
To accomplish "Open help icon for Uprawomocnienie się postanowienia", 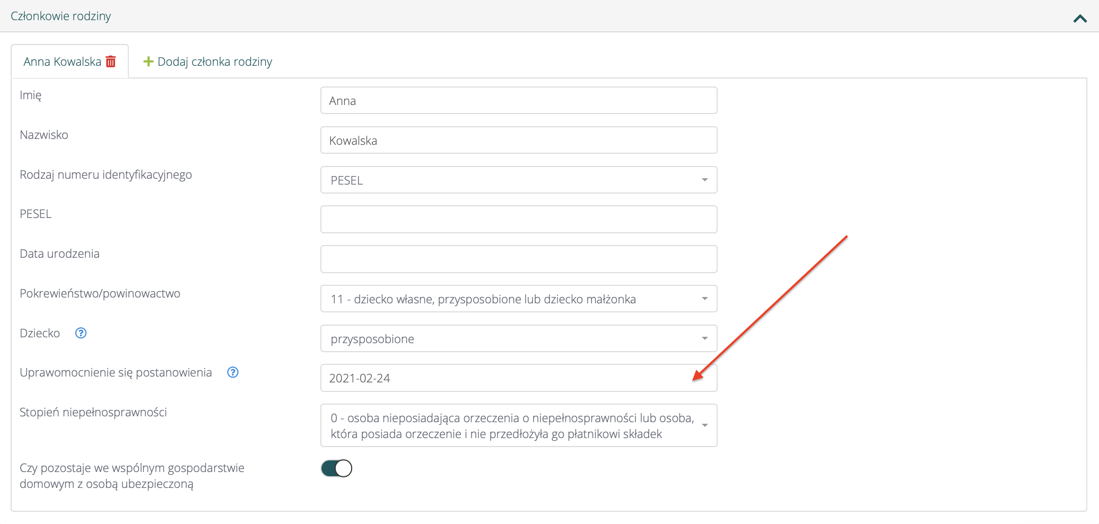I will pyautogui.click(x=233, y=372).
